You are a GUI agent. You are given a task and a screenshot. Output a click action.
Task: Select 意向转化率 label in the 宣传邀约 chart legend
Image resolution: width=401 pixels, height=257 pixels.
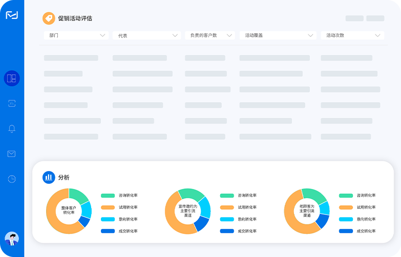(x=247, y=219)
